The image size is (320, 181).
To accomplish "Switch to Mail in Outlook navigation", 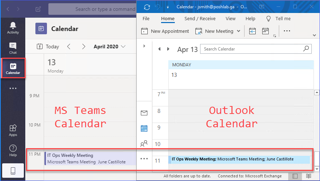I will [144, 113].
